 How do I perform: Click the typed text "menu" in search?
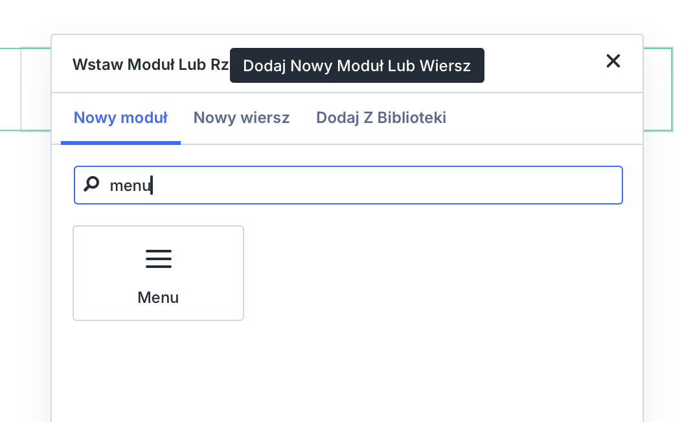point(130,186)
